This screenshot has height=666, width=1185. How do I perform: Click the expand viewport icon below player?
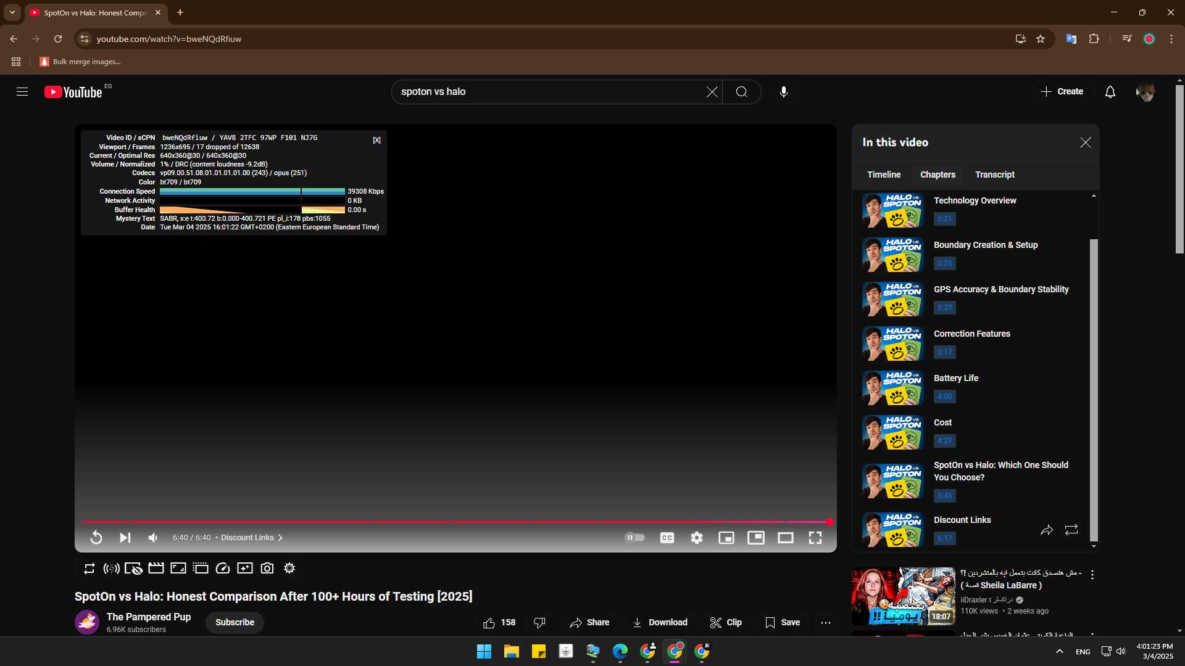178,569
